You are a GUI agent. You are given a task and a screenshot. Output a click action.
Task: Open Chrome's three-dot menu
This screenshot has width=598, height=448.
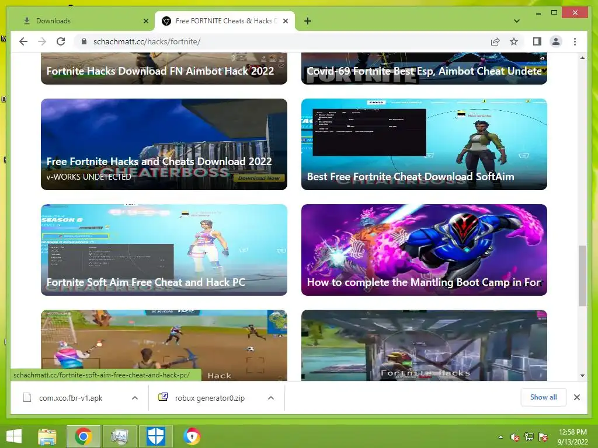[x=575, y=41]
